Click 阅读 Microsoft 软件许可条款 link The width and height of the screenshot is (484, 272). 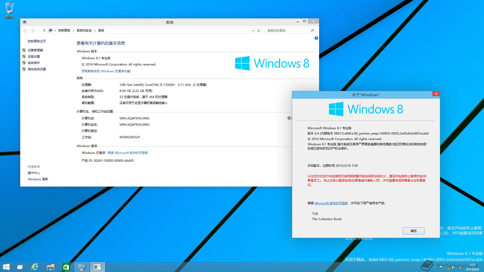point(128,153)
